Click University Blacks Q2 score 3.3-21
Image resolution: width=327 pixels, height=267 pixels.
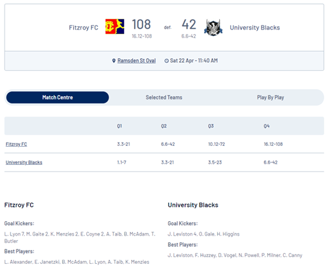(167, 162)
